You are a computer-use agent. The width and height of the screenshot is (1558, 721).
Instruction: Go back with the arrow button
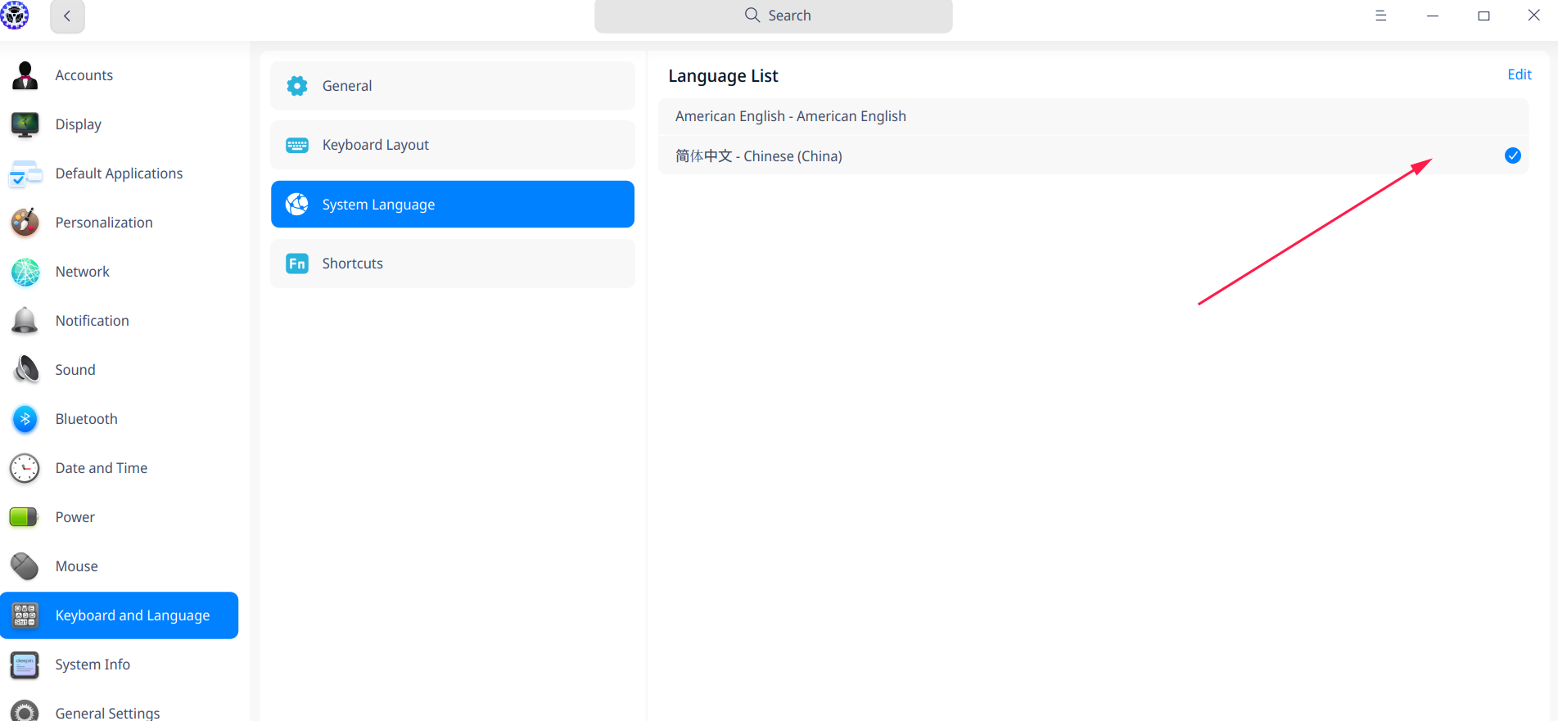67,16
